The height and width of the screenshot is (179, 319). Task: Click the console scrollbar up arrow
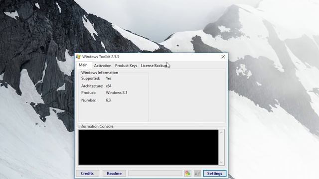(x=221, y=133)
